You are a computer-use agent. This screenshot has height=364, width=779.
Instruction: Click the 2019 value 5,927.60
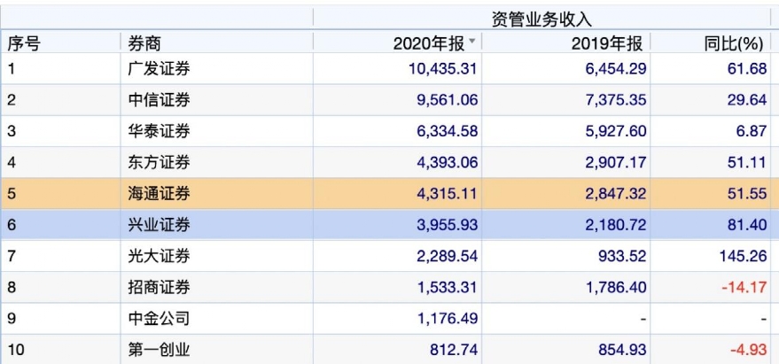click(616, 131)
